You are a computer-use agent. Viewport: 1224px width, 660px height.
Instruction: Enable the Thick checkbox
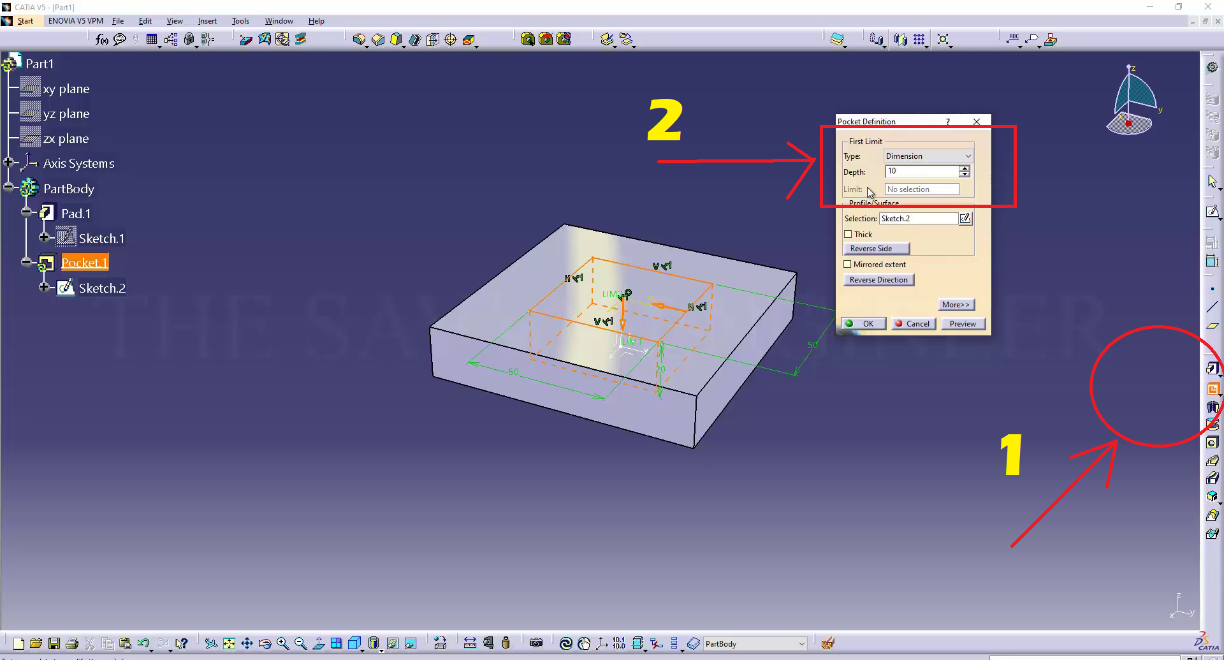pos(848,235)
